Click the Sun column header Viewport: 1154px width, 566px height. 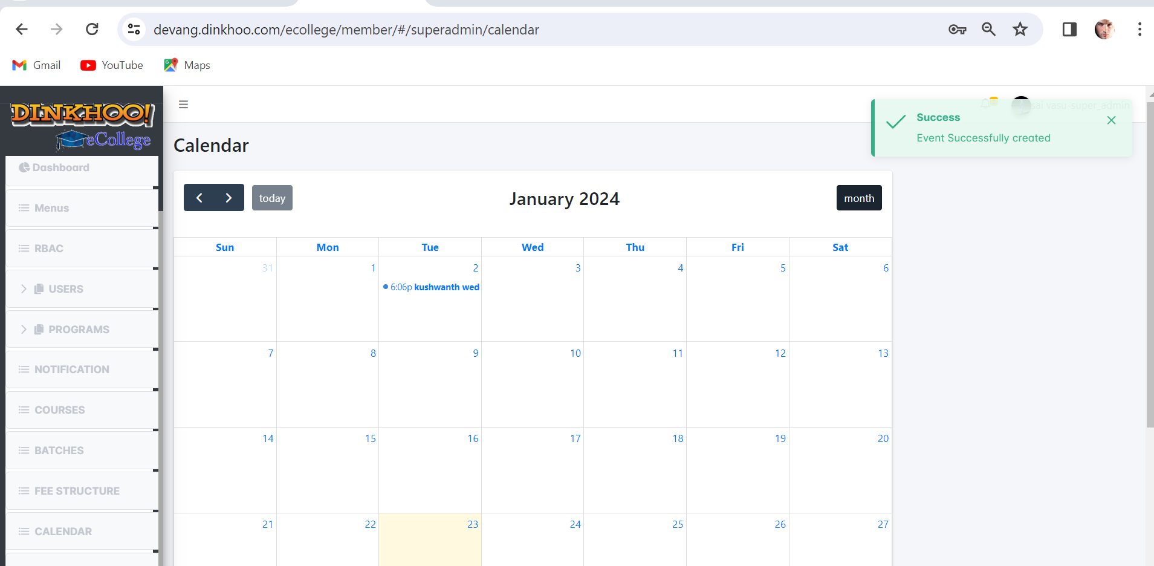tap(225, 247)
